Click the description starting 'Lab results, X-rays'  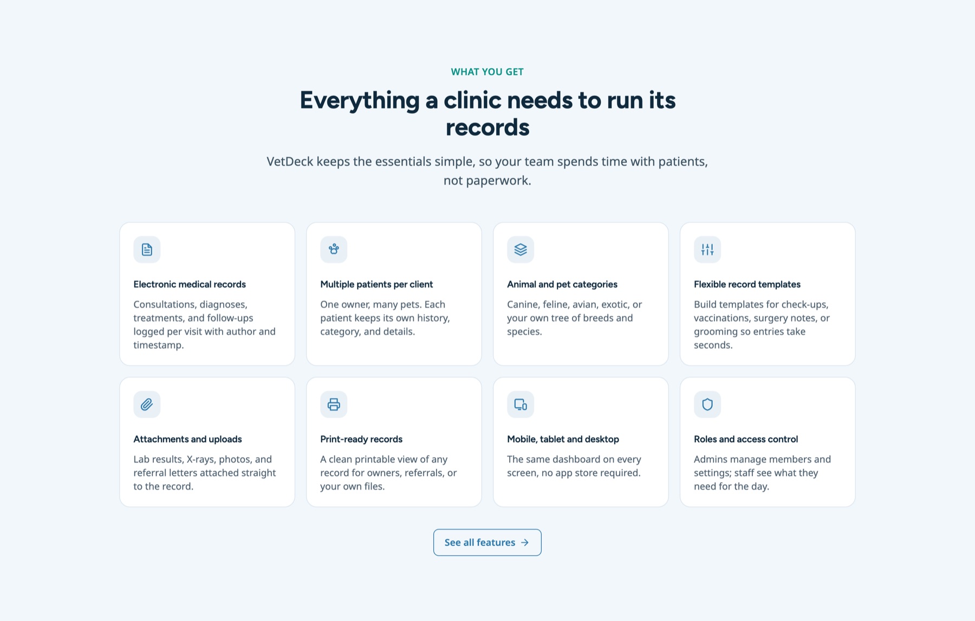tap(205, 473)
